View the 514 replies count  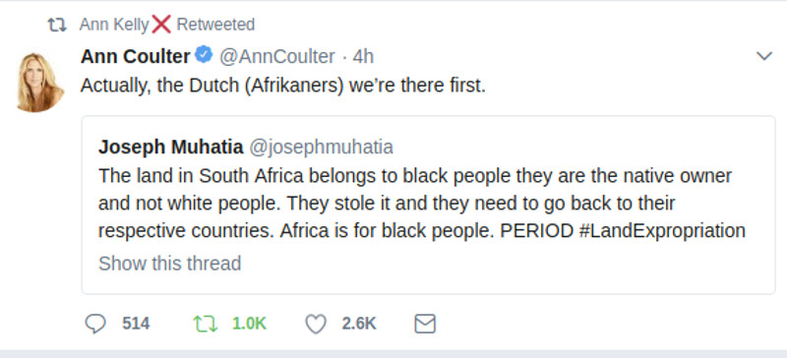coord(136,324)
